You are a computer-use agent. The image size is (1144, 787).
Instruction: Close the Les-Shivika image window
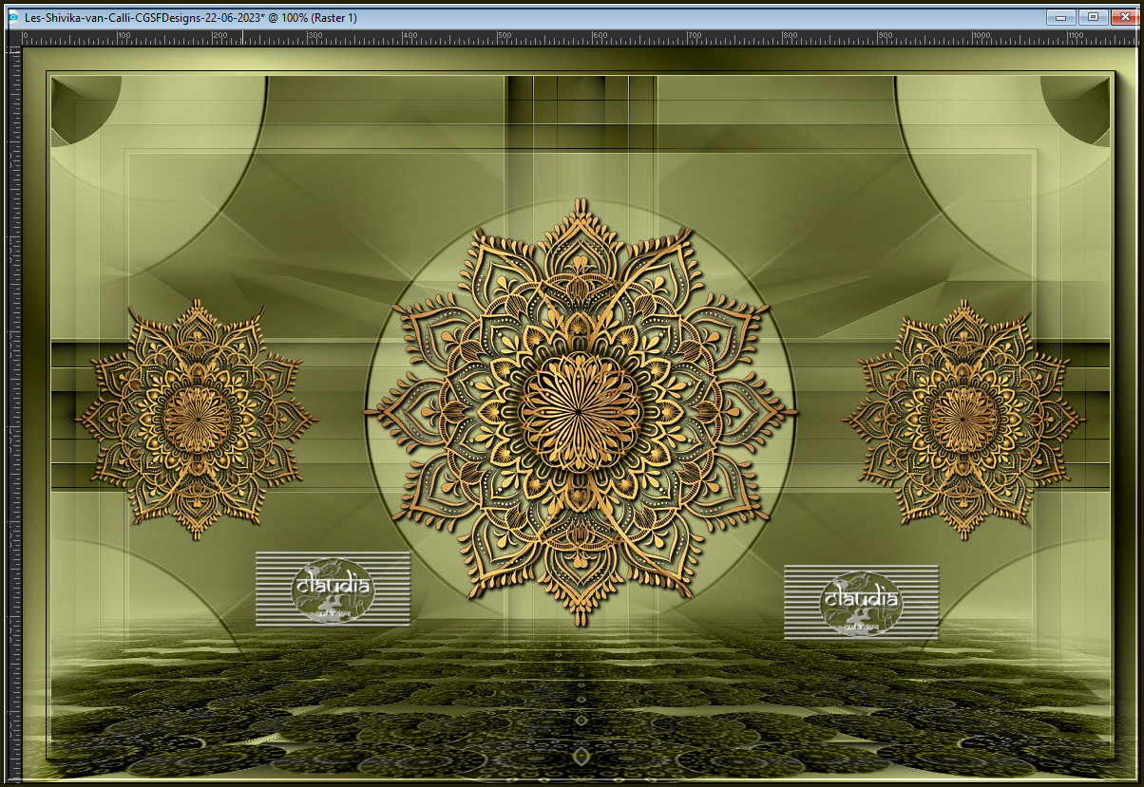pyautogui.click(x=1124, y=17)
